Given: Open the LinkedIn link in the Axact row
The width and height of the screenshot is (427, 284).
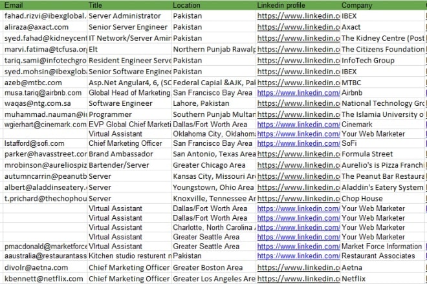Looking at the screenshot, I should click(x=298, y=27).
